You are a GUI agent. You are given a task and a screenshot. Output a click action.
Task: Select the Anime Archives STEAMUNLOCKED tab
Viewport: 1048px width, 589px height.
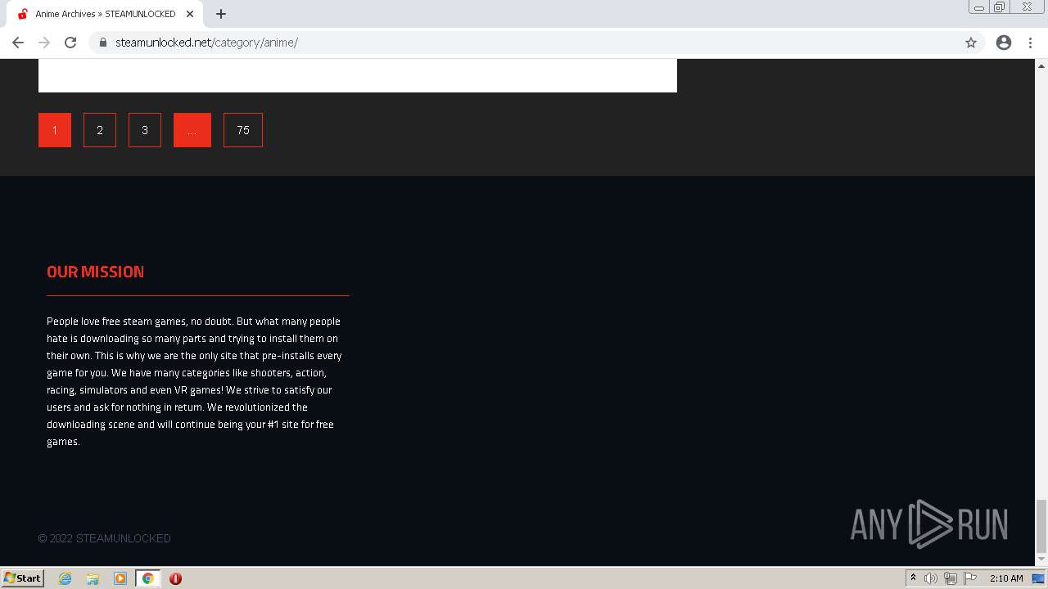pos(105,14)
